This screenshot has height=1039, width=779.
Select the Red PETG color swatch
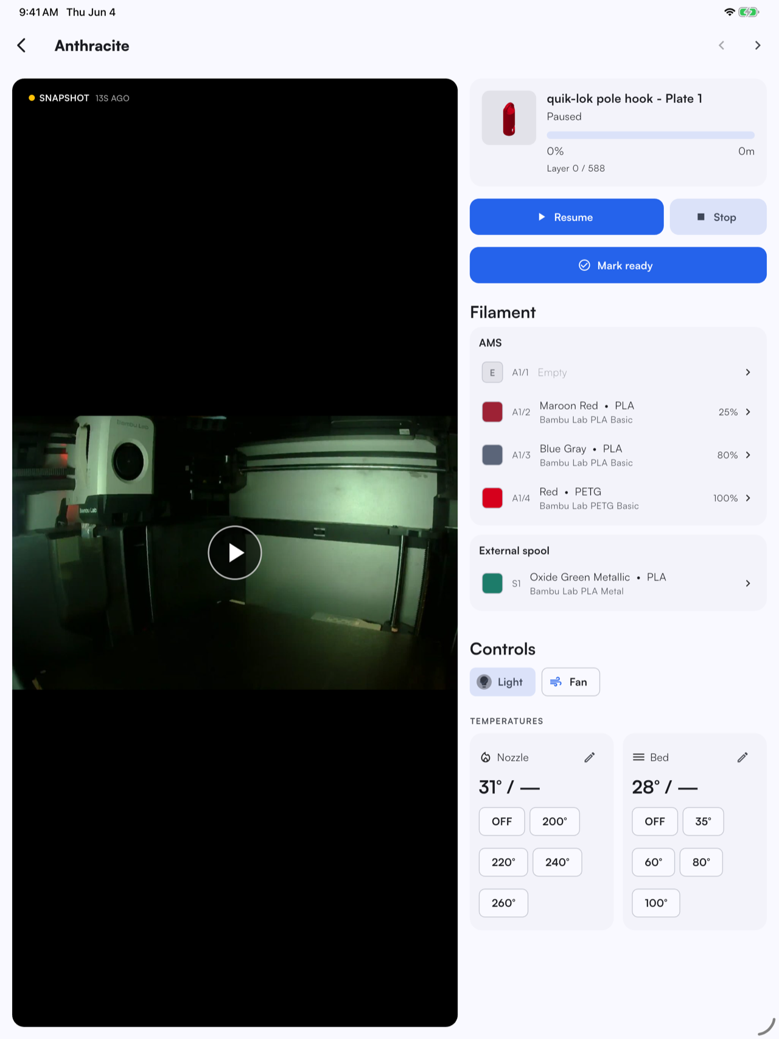coord(492,498)
